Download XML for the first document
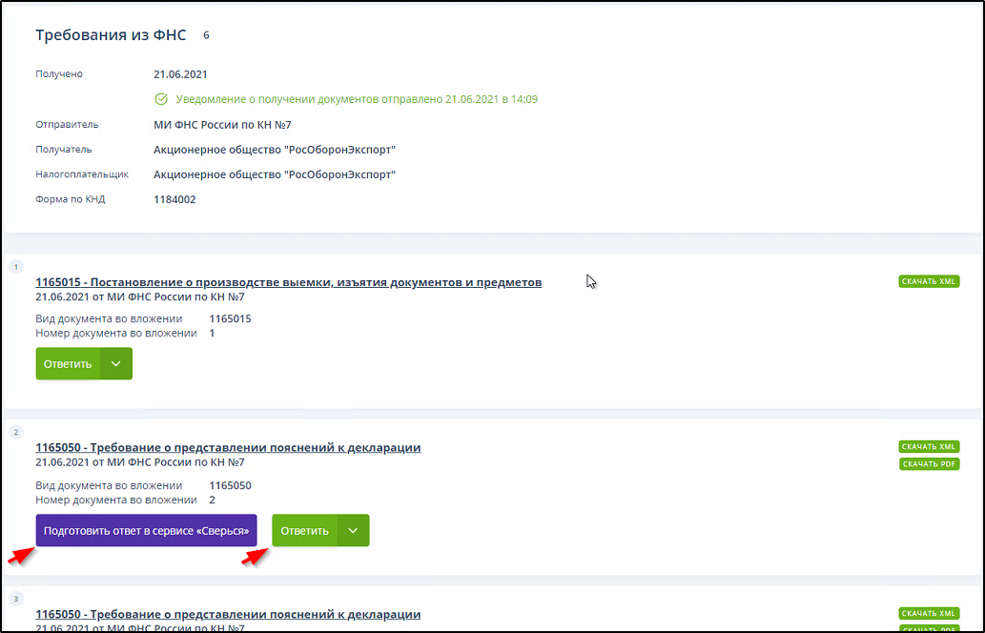Viewport: 985px width, 633px height. click(929, 281)
